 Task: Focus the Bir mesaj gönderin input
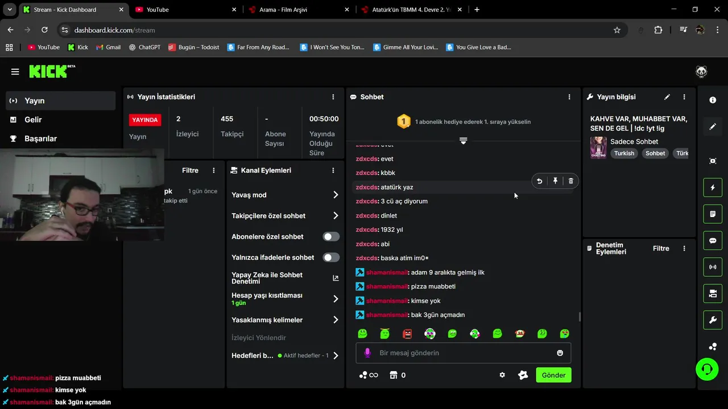464,353
